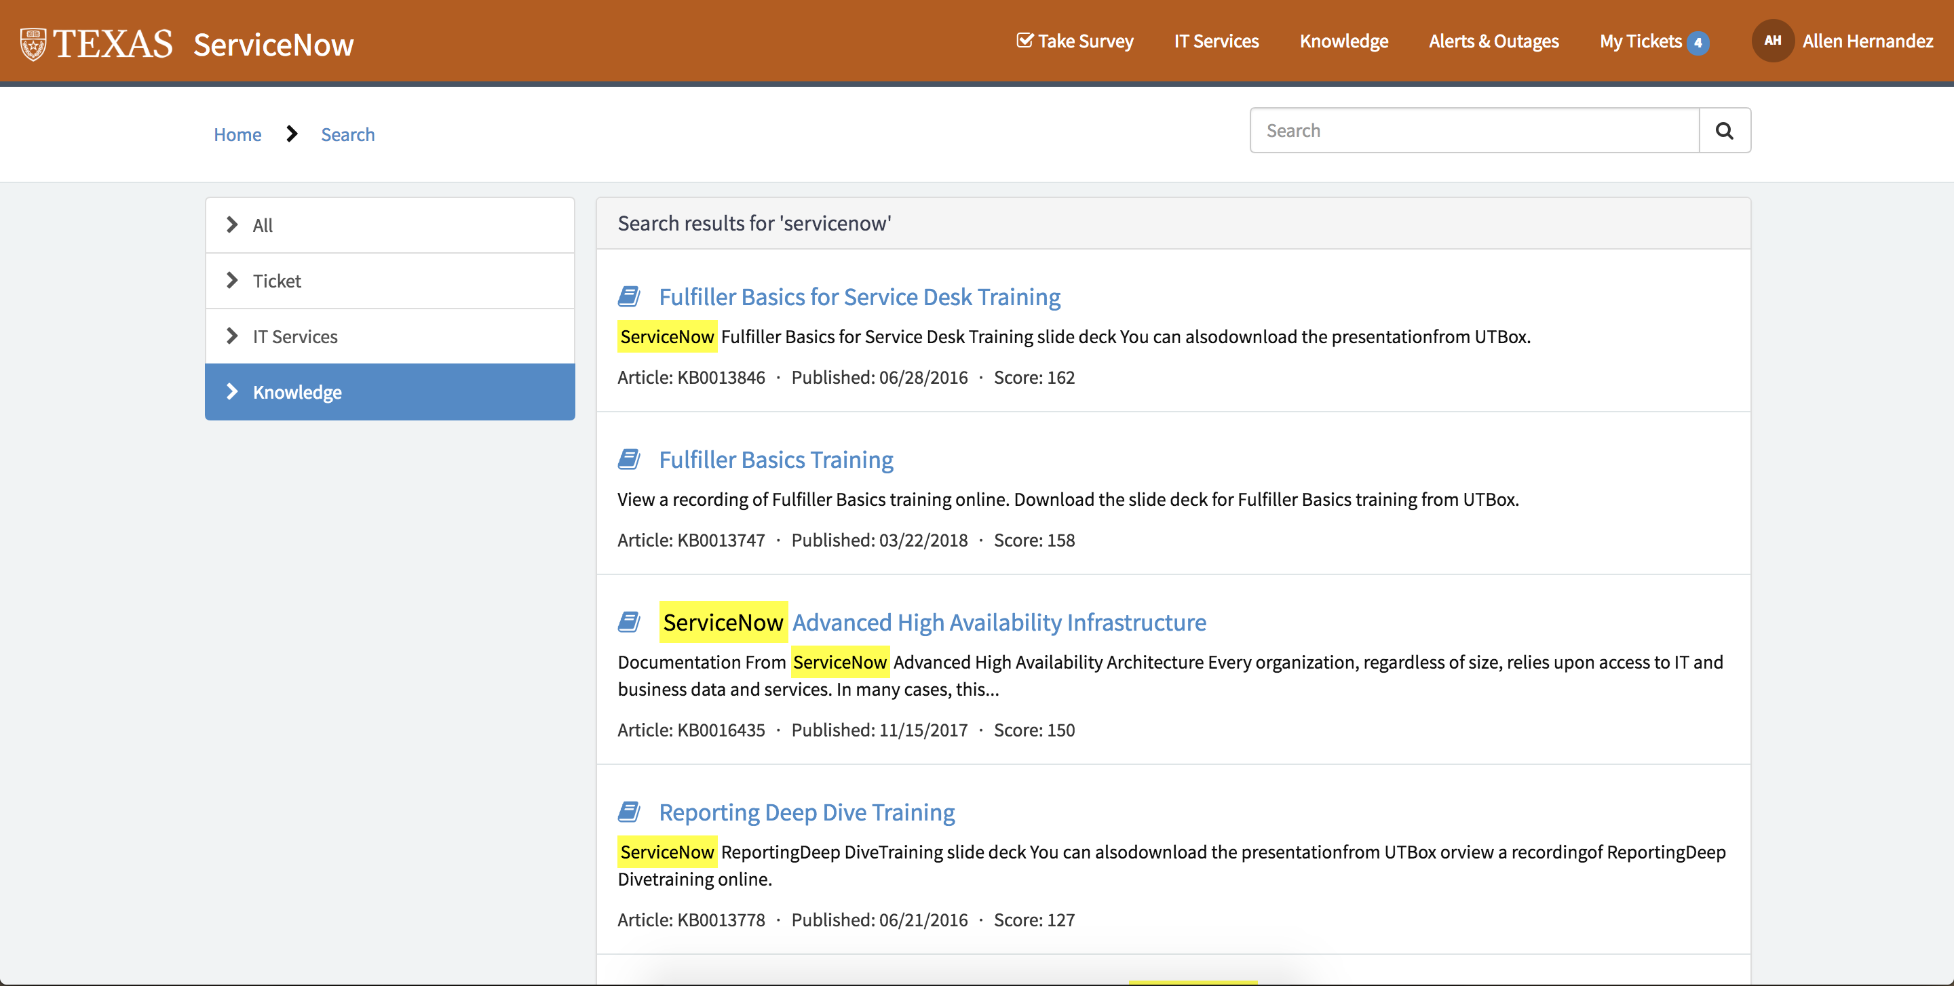
Task: Click book icon beside Reporting Deep Dive Training
Action: pos(629,812)
